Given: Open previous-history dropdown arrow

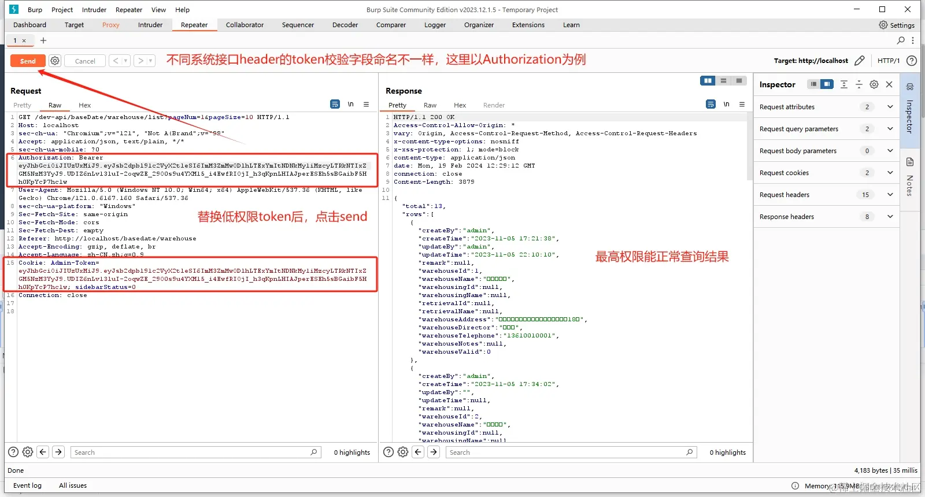Looking at the screenshot, I should click(125, 61).
